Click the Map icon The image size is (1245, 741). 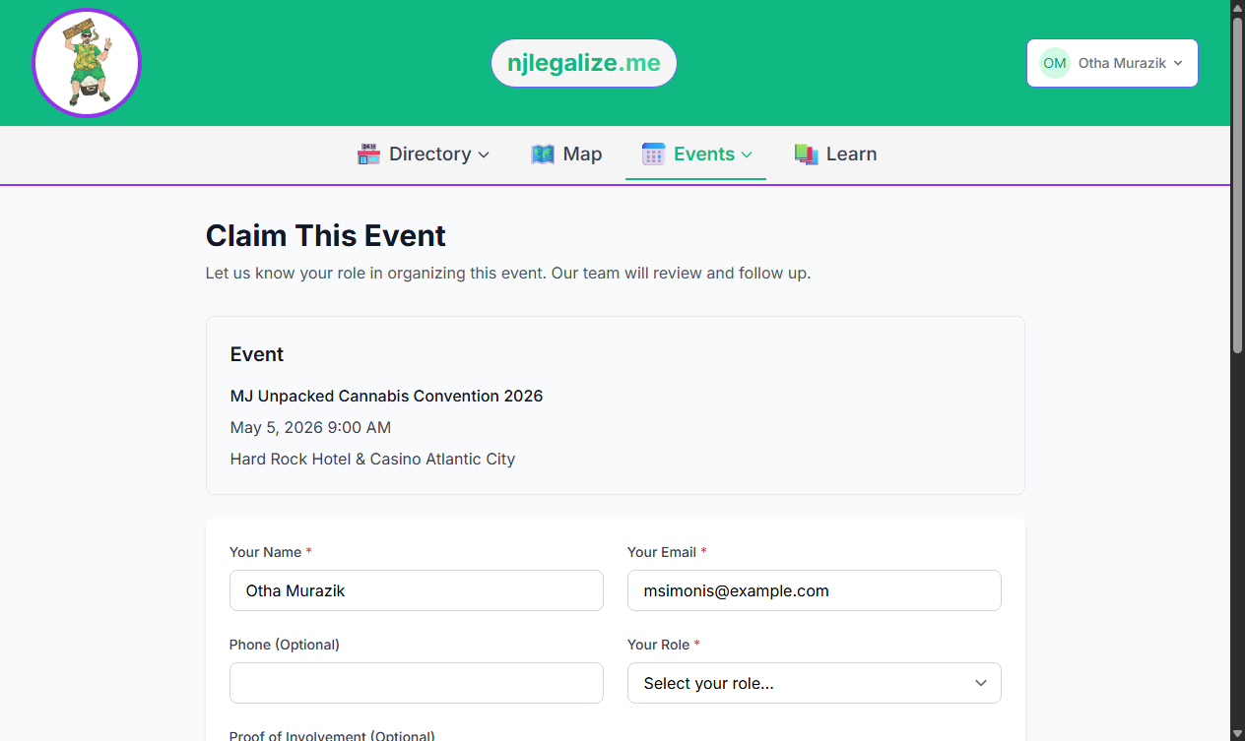543,154
